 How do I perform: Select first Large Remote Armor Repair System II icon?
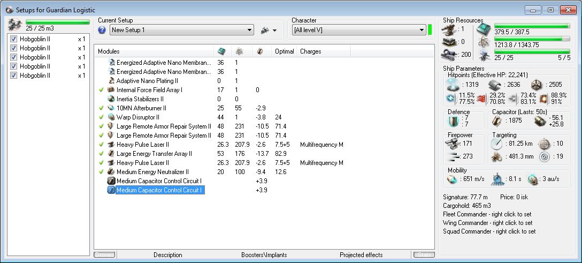tap(111, 126)
